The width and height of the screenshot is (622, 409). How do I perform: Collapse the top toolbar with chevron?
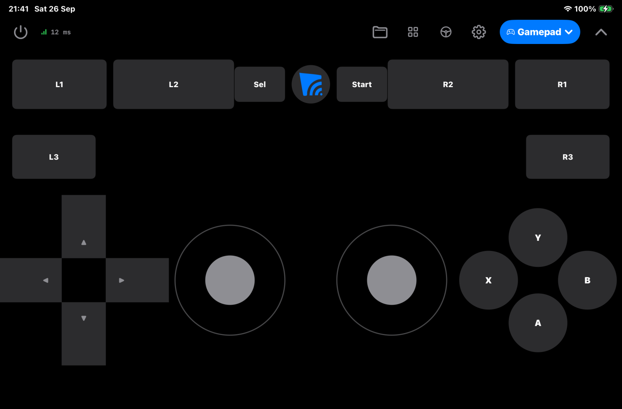[x=601, y=32]
